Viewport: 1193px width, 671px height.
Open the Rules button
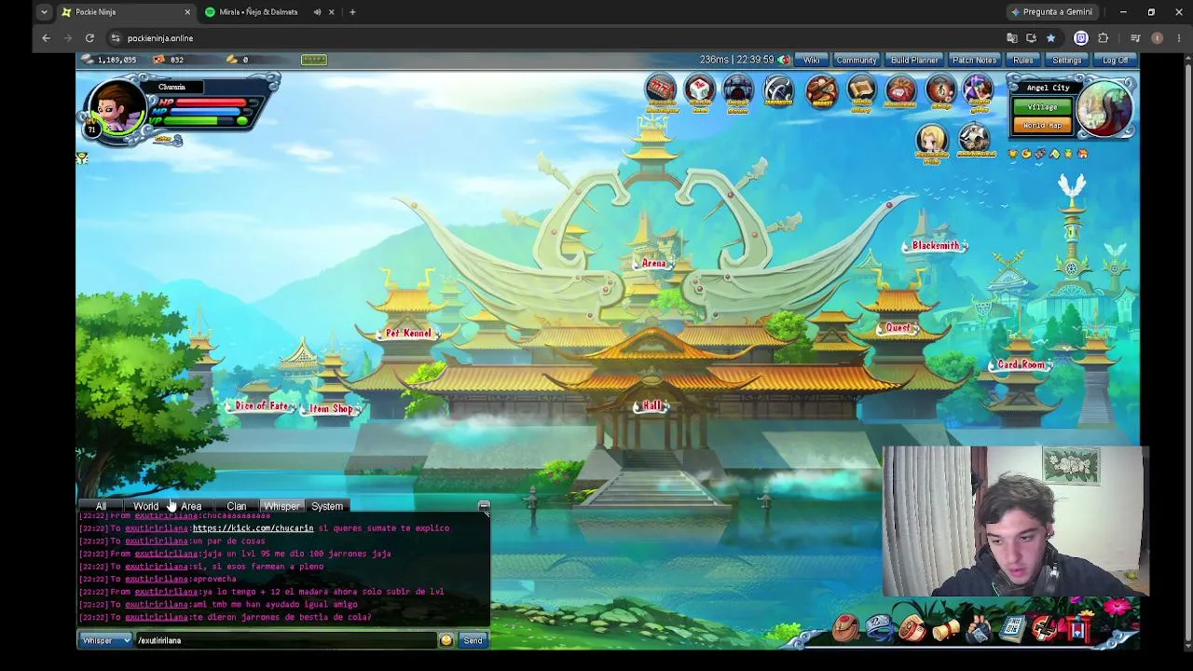(x=1023, y=60)
